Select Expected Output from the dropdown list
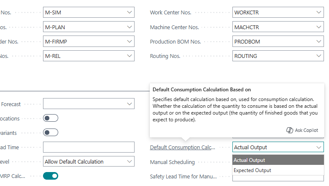This screenshot has height=186, width=329. pos(252,170)
